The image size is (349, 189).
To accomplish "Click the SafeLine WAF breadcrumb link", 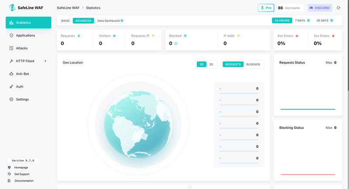I will tap(68, 8).
